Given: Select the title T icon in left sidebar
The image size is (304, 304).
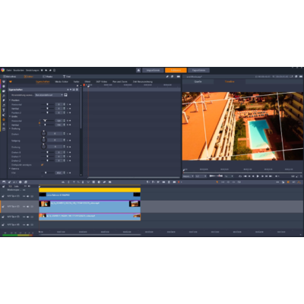Looking at the screenshot, I should 4,110.
